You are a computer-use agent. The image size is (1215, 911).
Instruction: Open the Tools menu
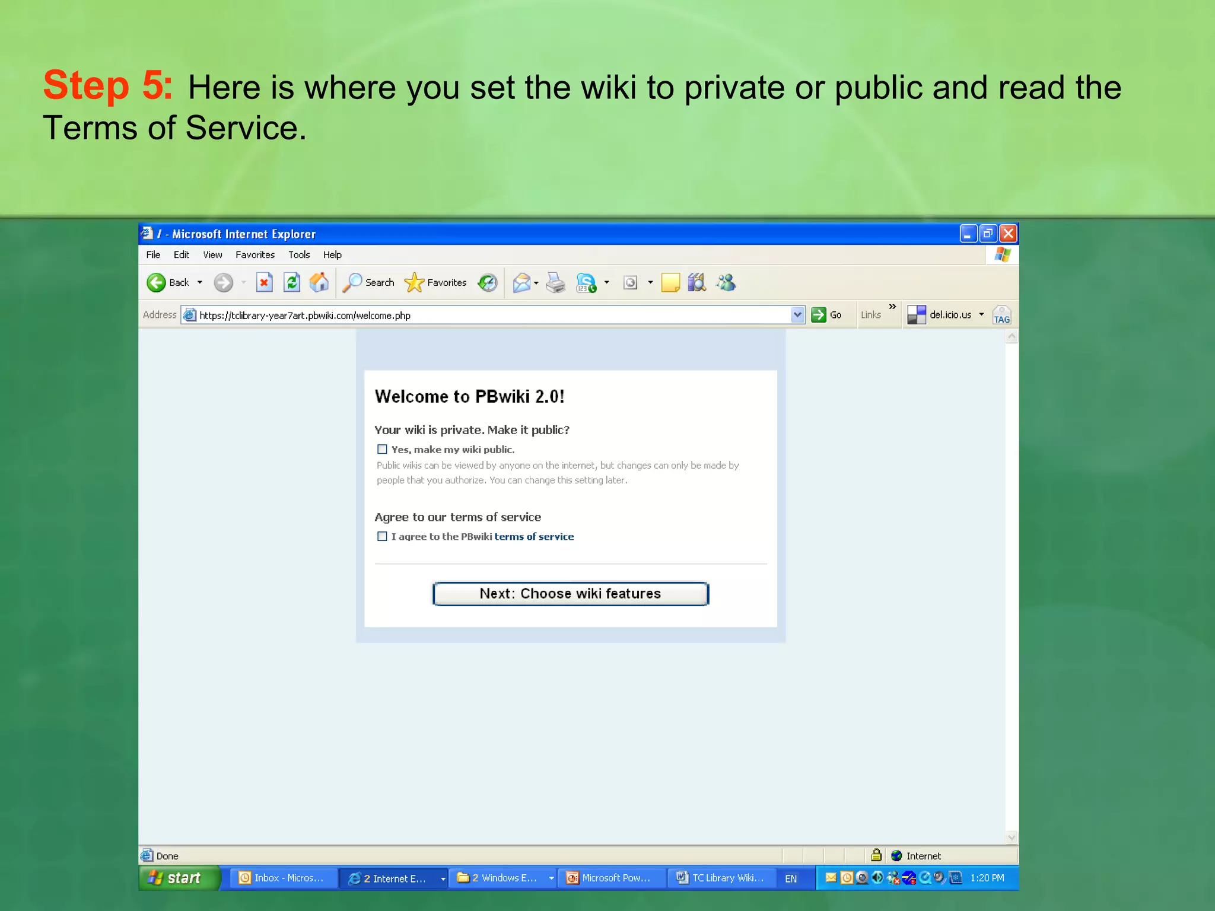click(x=299, y=254)
